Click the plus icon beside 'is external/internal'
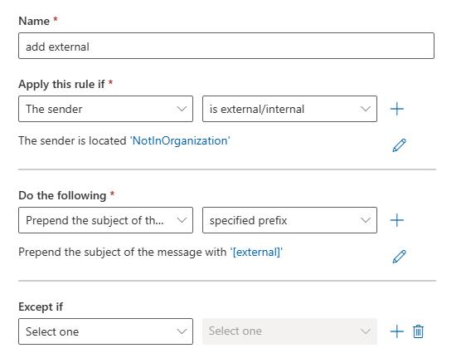Viewport: 466px width, 363px height. pyautogui.click(x=396, y=109)
